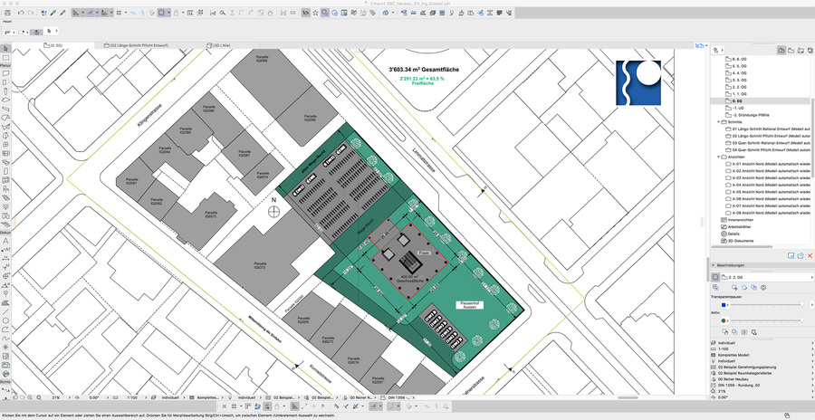This screenshot has height=420, width=815.
Task: Open the Details item in navigator
Action: [733, 234]
